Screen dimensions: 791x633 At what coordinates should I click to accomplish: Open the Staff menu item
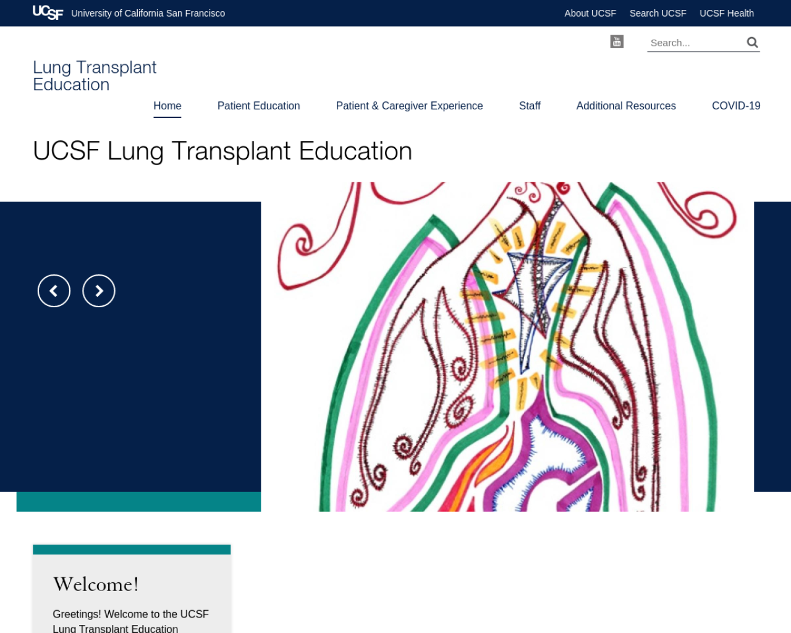(530, 106)
